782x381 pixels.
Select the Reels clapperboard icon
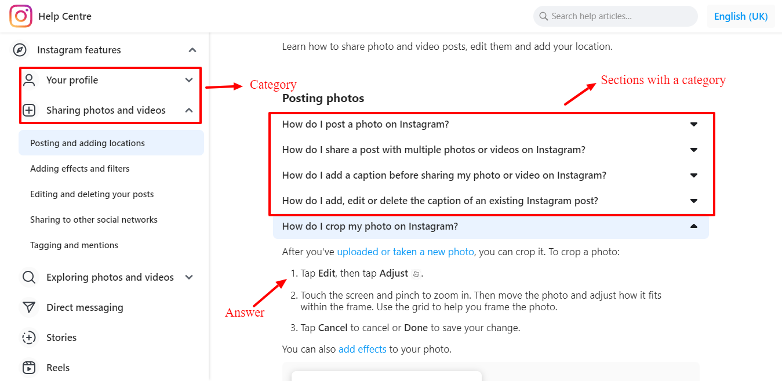coord(29,367)
